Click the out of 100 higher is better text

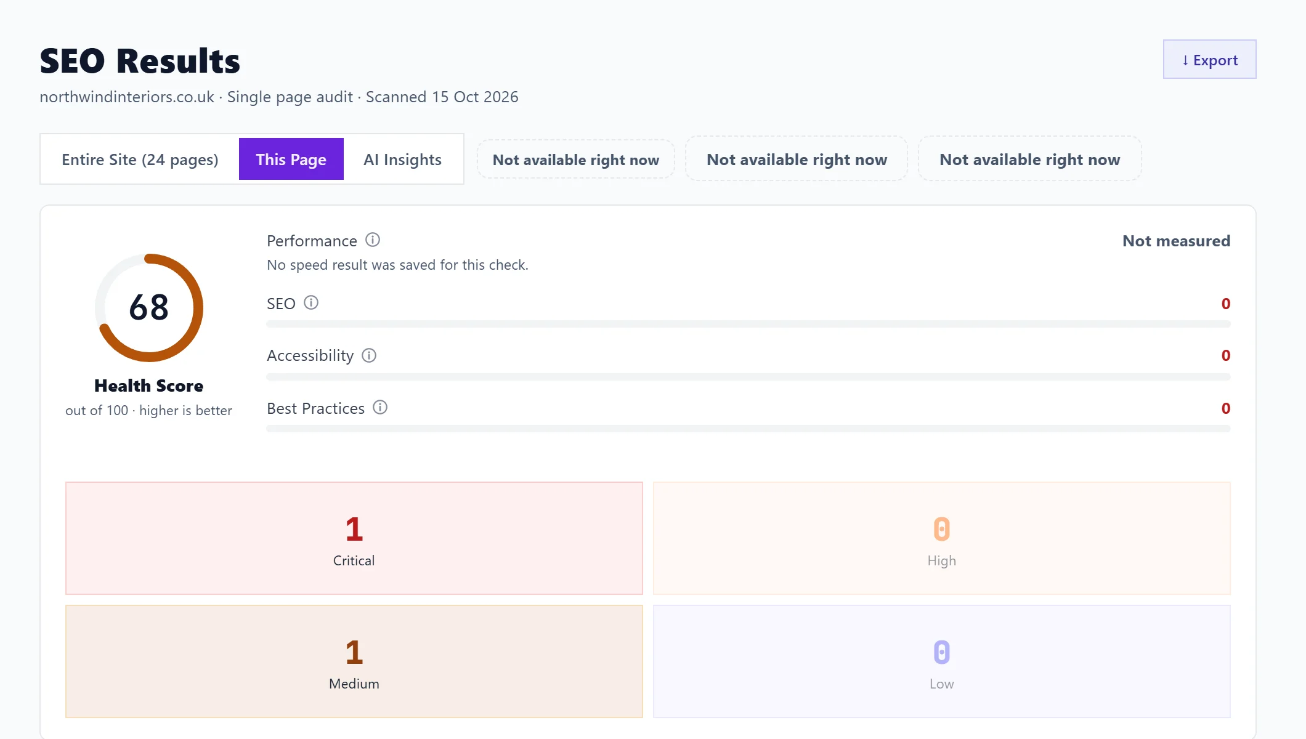(x=149, y=410)
